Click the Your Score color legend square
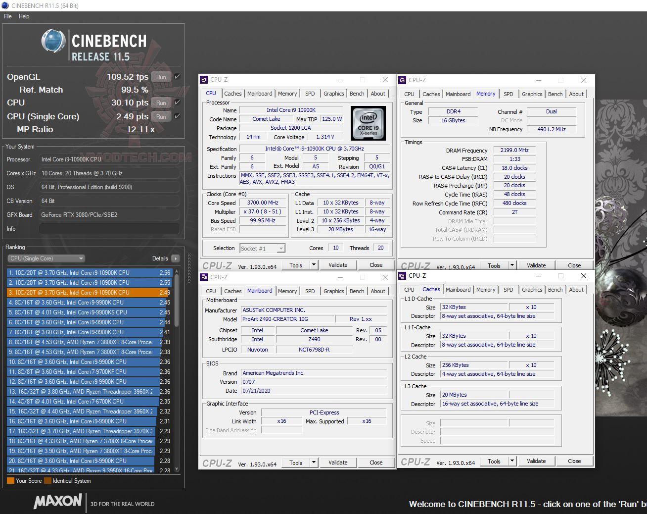The image size is (647, 514). [x=11, y=480]
